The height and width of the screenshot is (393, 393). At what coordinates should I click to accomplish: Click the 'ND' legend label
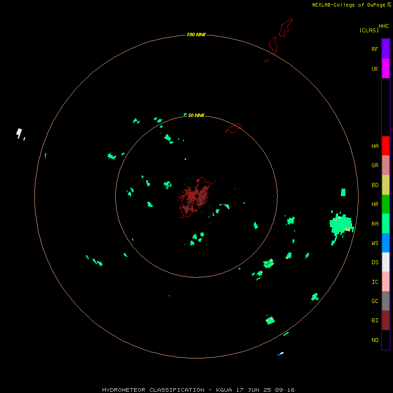(375, 340)
